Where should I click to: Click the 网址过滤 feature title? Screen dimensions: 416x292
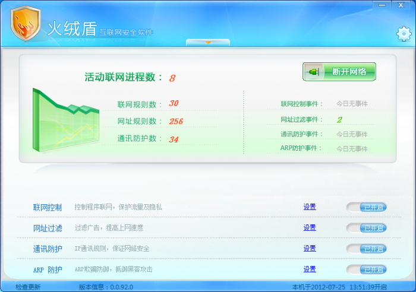[x=48, y=228]
